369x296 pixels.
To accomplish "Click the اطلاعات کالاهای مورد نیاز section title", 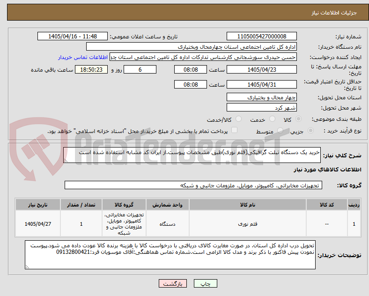I will 327,170.
